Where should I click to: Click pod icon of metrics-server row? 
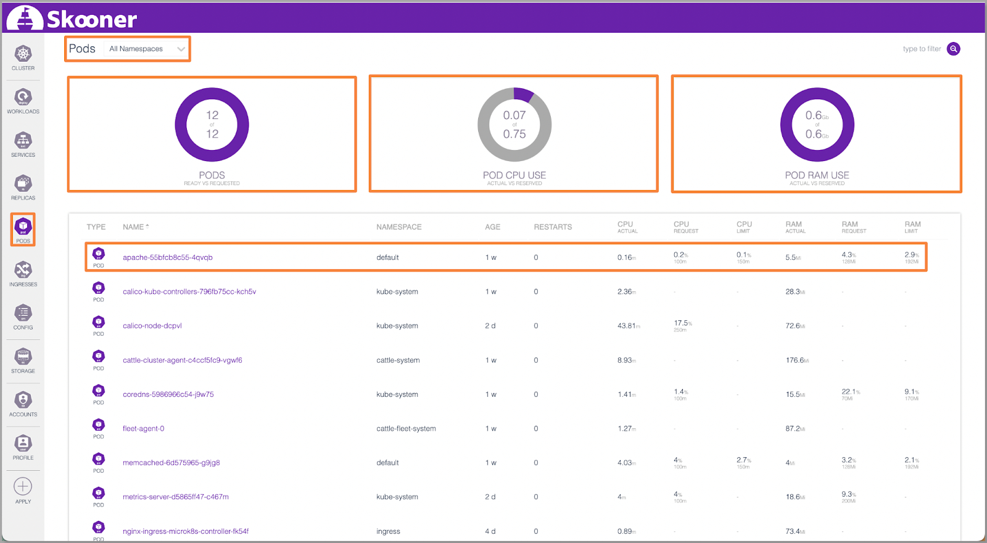tap(99, 493)
